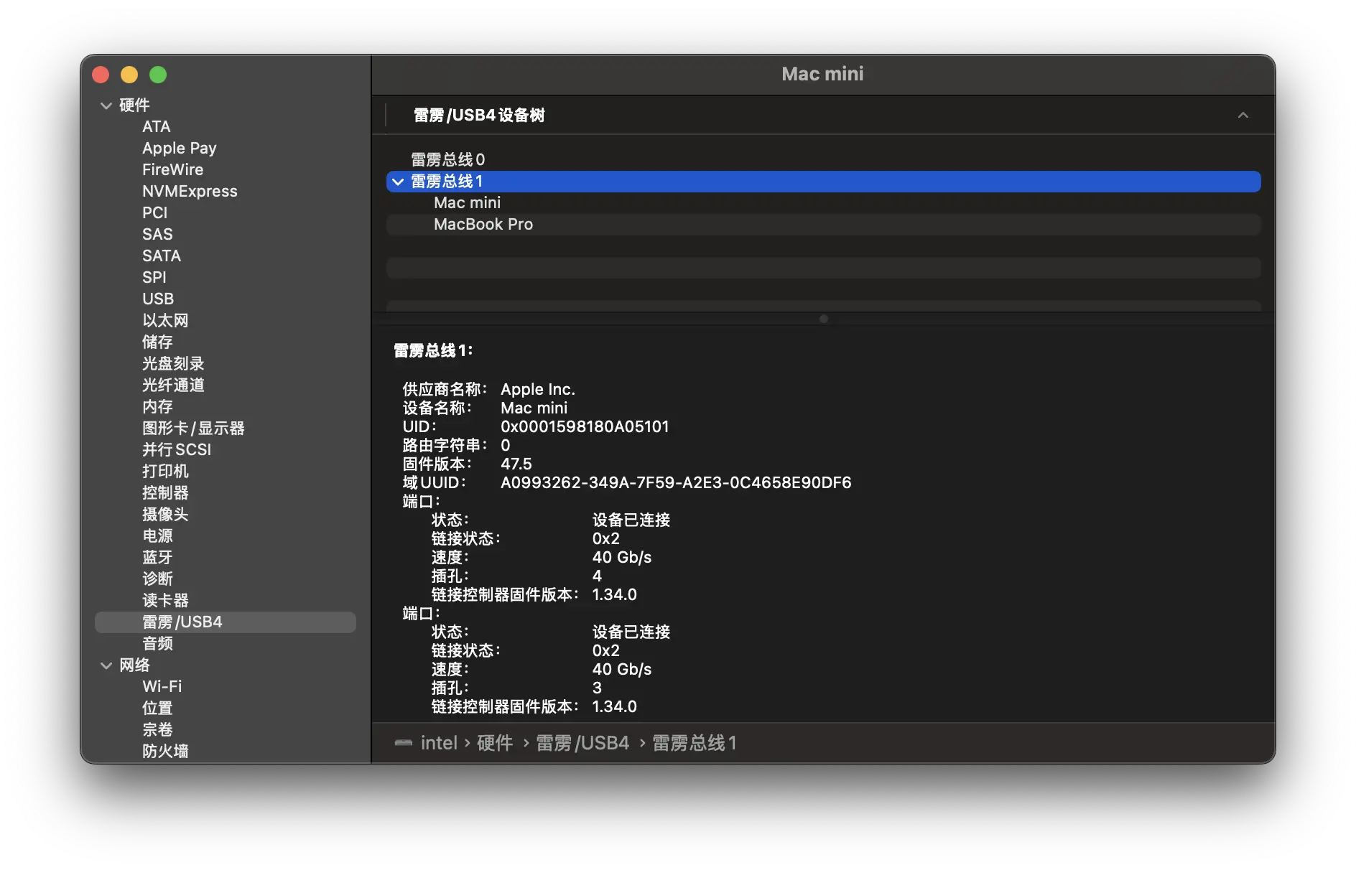This screenshot has width=1356, height=870.
Task: Collapse the 雷雳总线 1 tree node
Action: pos(399,182)
